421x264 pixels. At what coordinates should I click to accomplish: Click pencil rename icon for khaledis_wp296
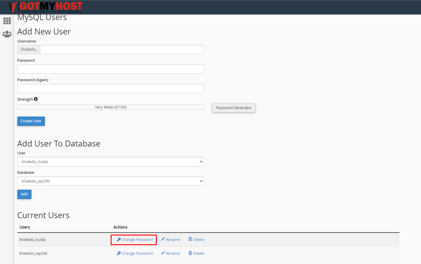[163, 253]
